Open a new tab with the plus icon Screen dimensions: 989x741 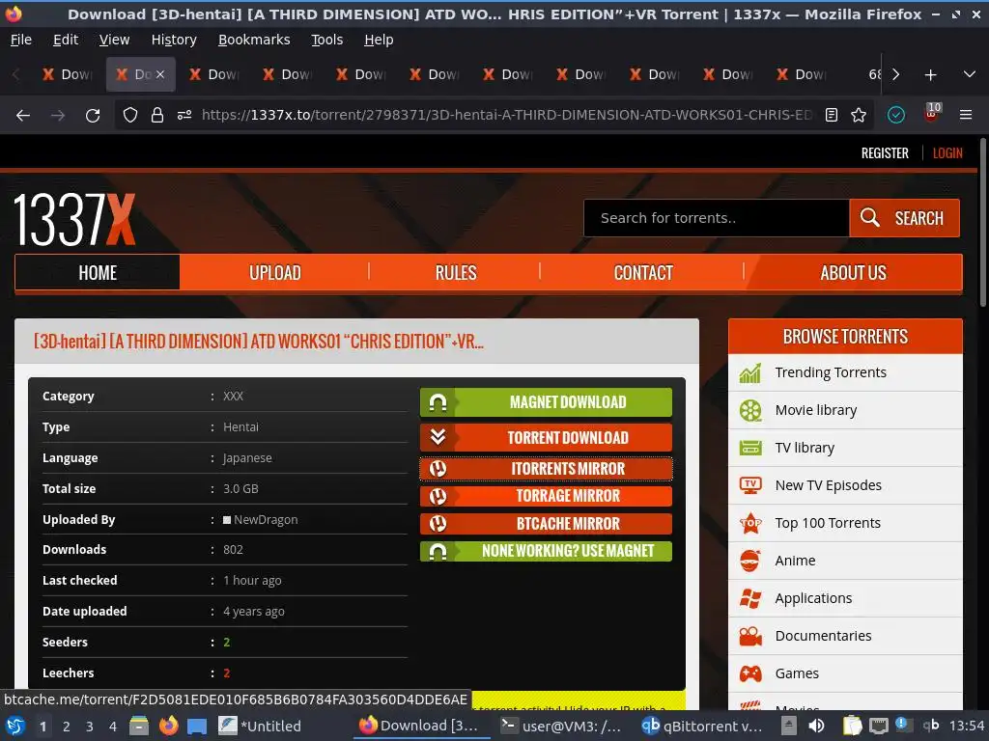coord(930,75)
